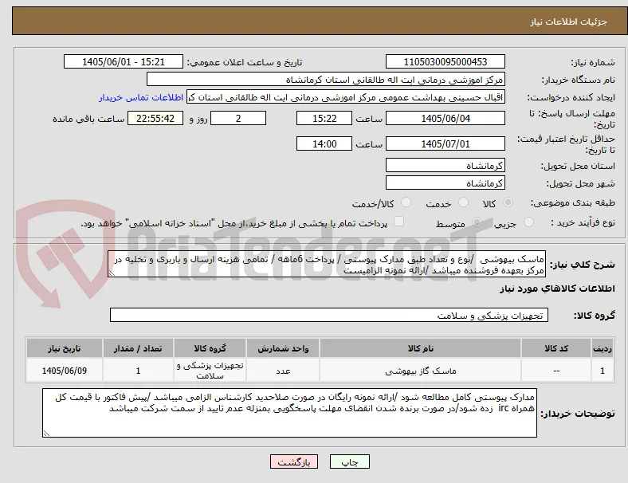The width and height of the screenshot is (628, 483).
Task: Click the resize handle of buyer notes box
Action: [x=46, y=433]
